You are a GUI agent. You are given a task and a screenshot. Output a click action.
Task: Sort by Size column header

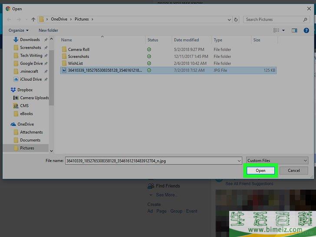click(x=257, y=40)
